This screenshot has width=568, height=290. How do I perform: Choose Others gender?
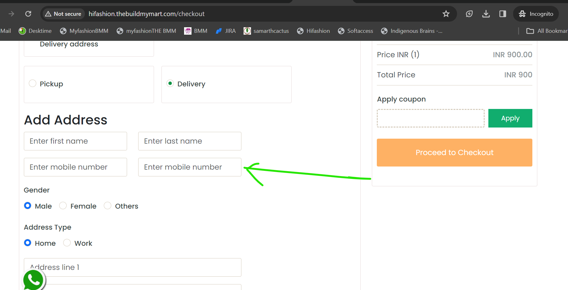click(x=108, y=206)
